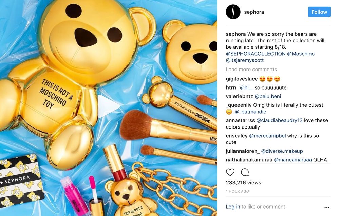
Task: Open comments via speech bubble icon
Action: pos(245,172)
